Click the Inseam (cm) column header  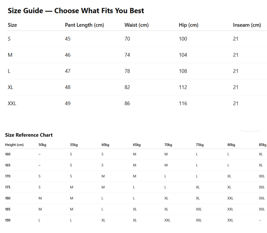tap(247, 25)
